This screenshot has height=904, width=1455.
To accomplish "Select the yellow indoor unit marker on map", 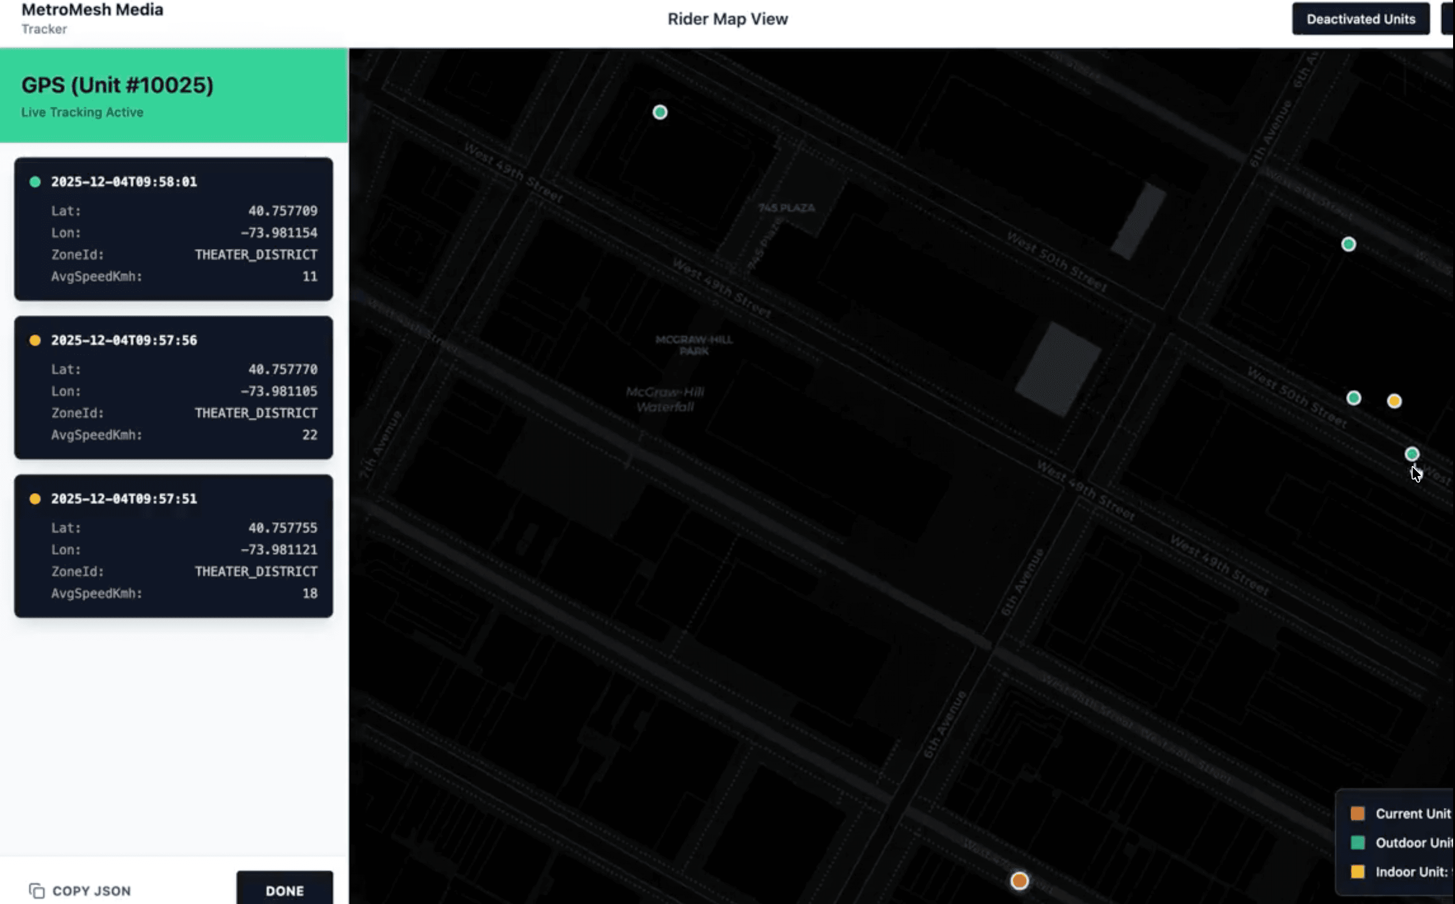I will 1394,400.
